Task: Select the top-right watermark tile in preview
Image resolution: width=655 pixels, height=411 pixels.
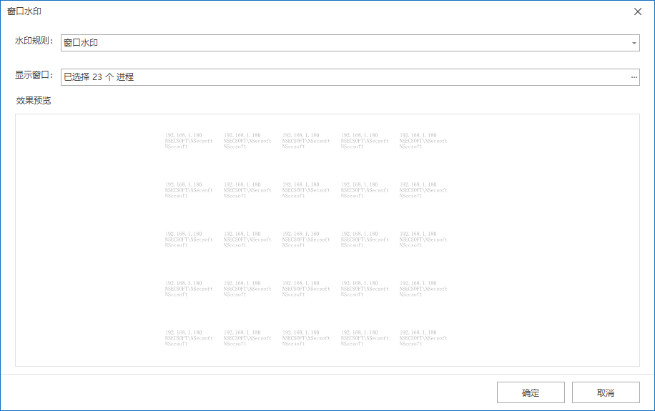Action: point(423,141)
